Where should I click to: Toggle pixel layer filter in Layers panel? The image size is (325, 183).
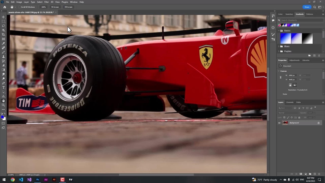(295, 108)
